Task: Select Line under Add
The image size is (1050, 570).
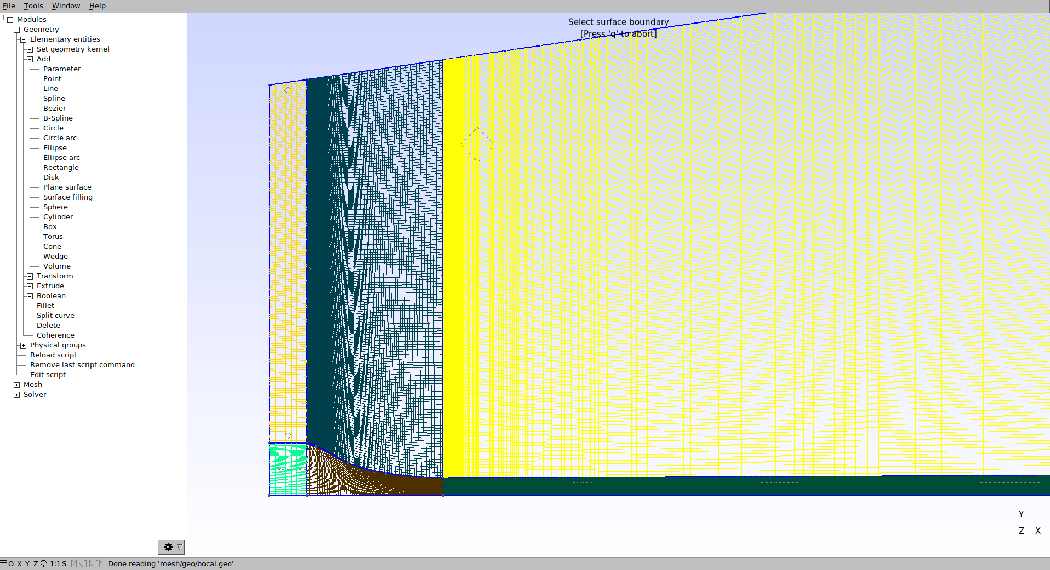Action: (50, 89)
